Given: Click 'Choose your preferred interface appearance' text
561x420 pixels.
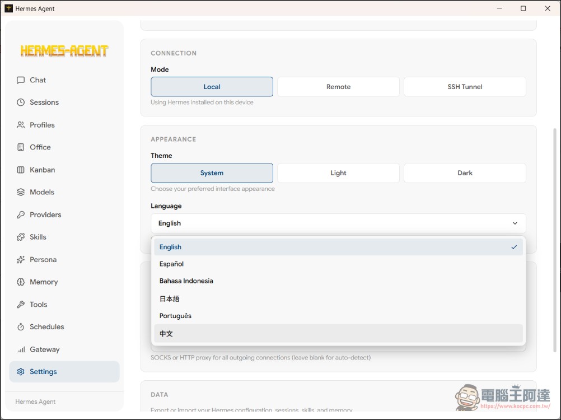Looking at the screenshot, I should click(213, 189).
